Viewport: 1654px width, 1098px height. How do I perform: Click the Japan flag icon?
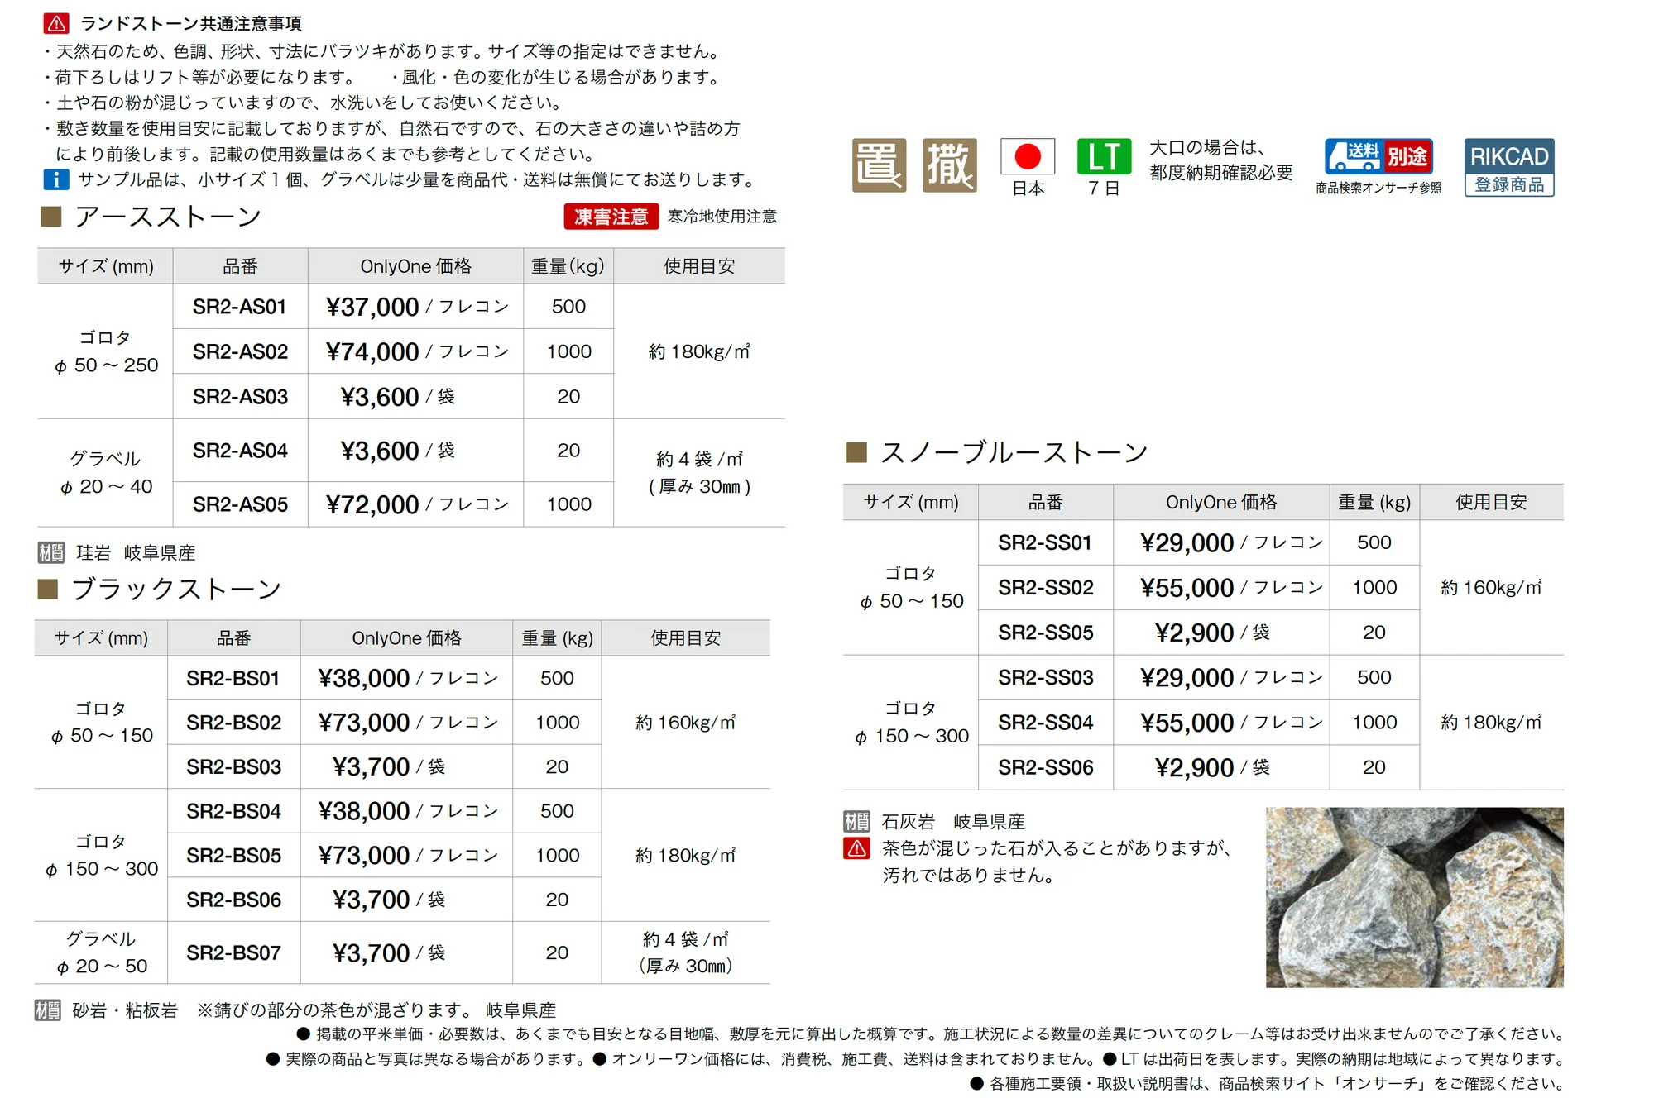1028,156
